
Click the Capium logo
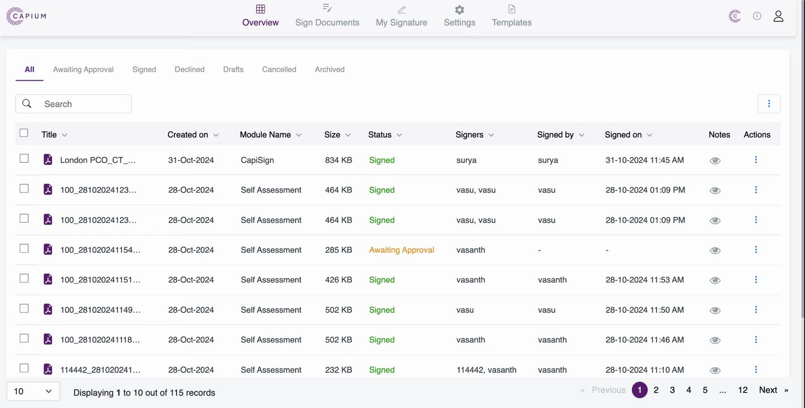coord(26,16)
